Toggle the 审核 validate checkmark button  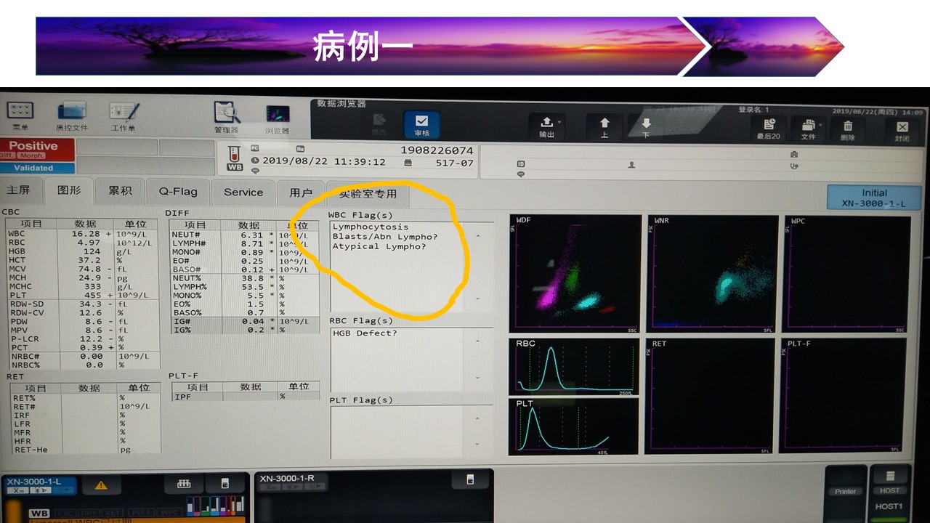click(x=421, y=125)
